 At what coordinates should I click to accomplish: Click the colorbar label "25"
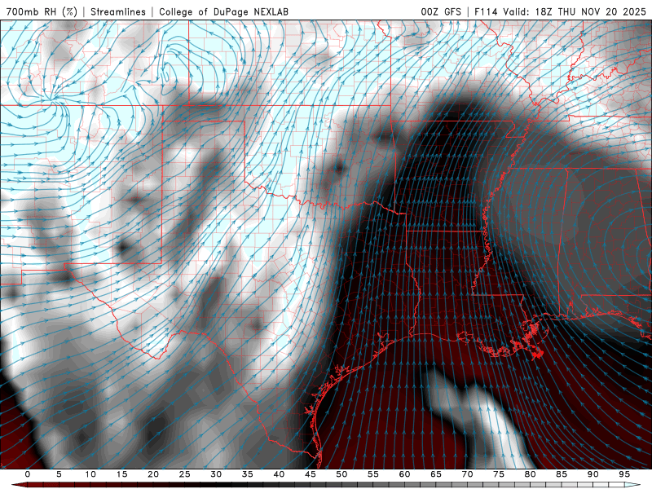[x=185, y=474]
